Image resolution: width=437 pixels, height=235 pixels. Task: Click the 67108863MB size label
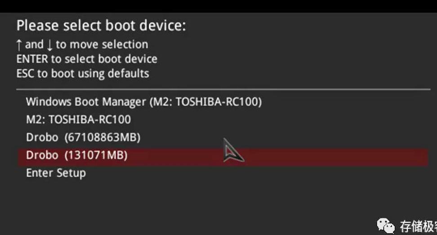(x=103, y=137)
